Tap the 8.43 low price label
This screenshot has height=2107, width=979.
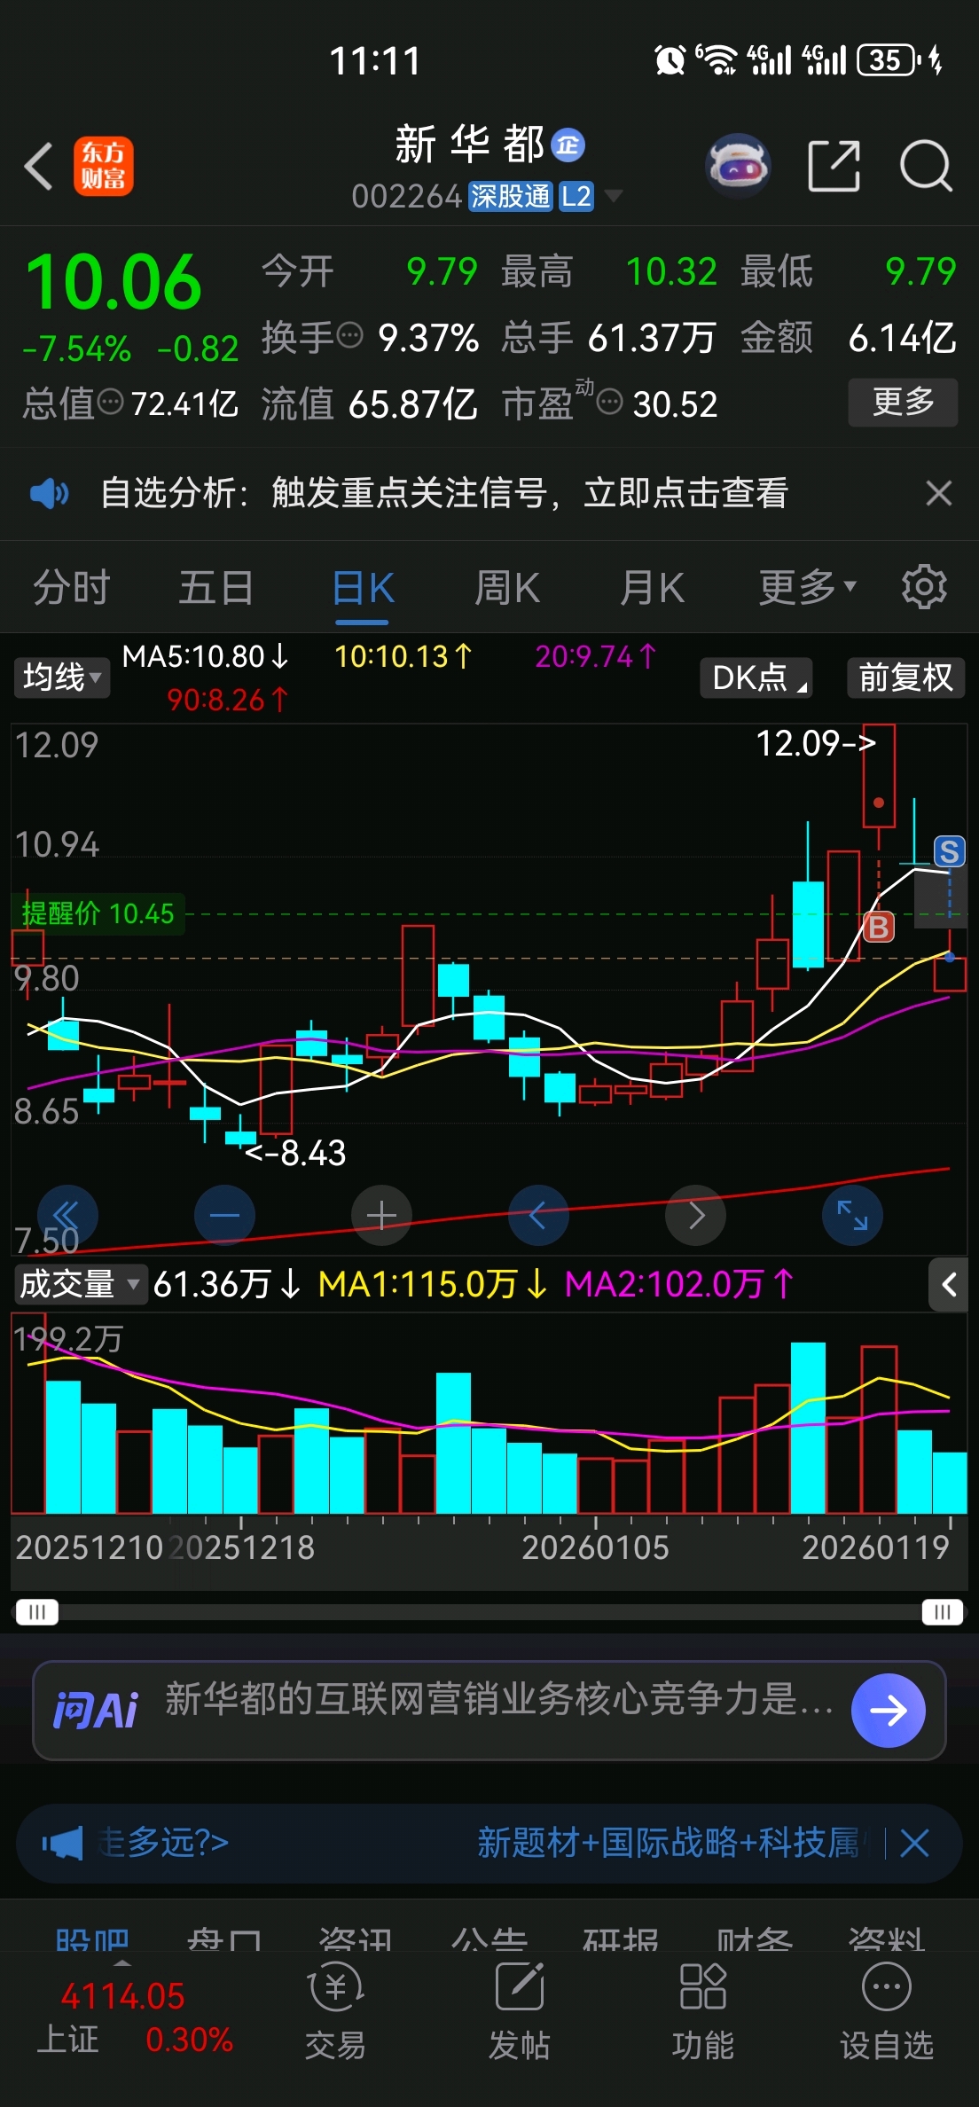point(295,1153)
